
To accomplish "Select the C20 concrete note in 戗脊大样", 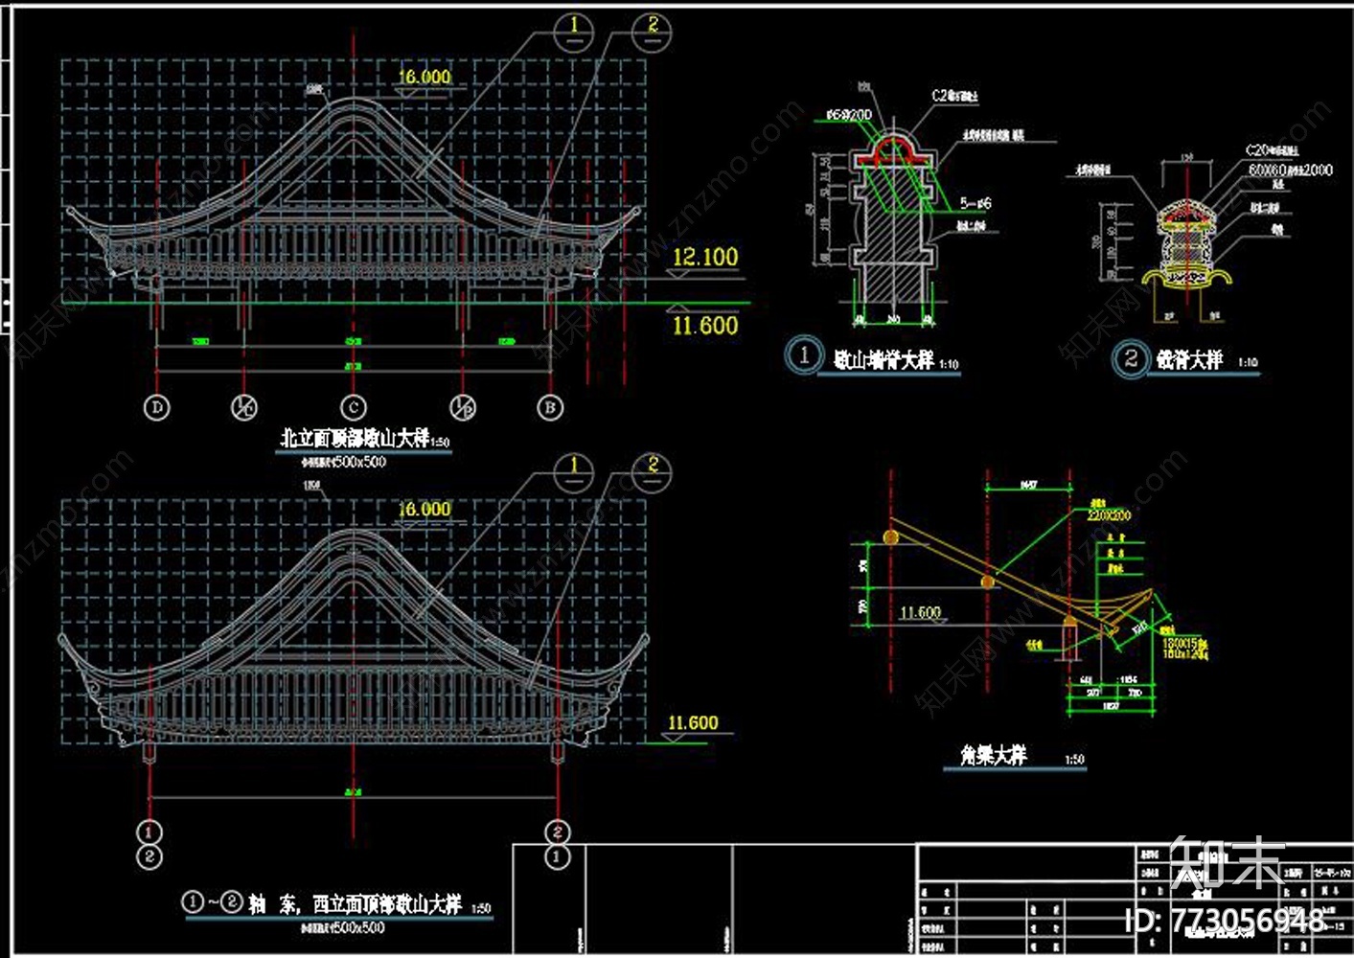I will (x=1273, y=150).
